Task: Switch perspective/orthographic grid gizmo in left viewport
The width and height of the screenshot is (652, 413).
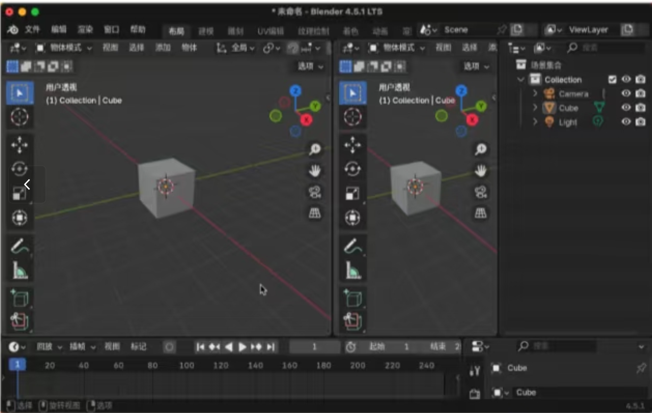Action: (315, 213)
